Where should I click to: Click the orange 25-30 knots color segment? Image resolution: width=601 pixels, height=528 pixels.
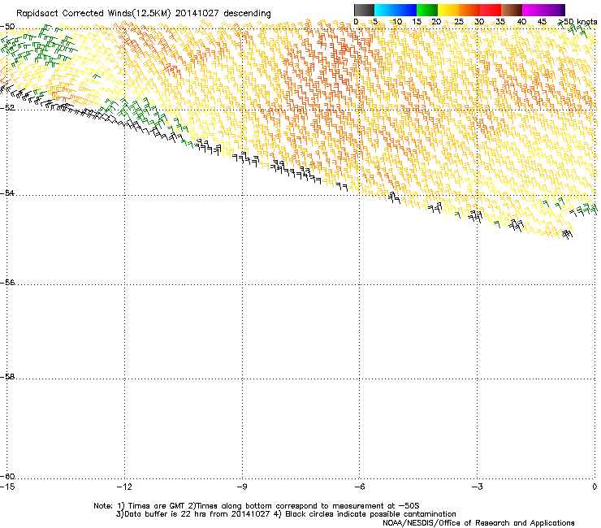point(469,10)
